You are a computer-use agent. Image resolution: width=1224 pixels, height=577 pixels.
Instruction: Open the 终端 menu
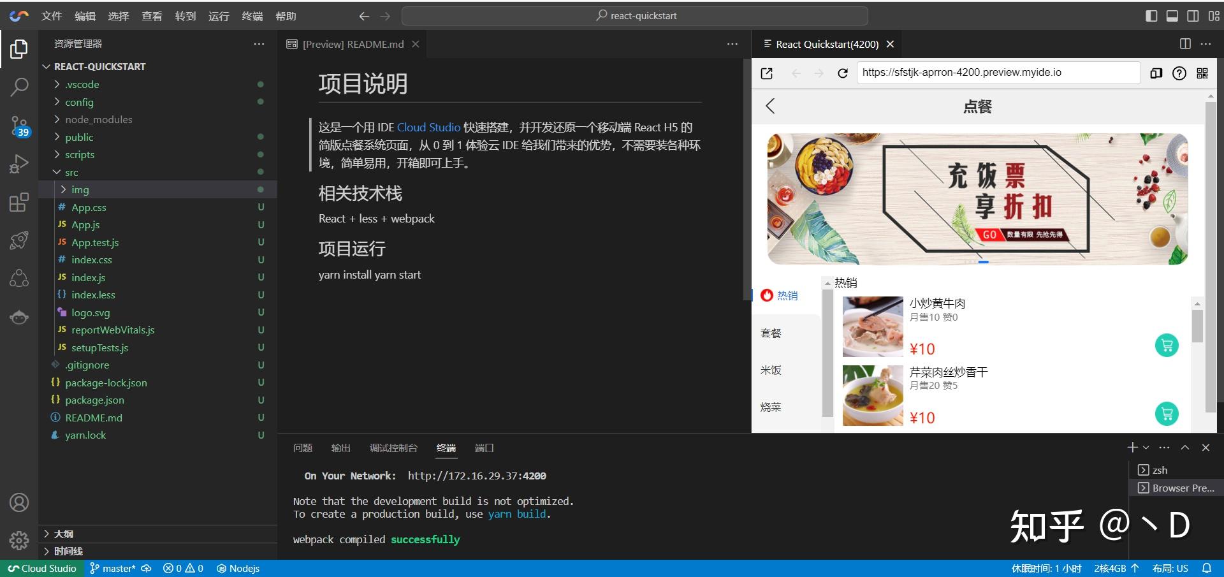tap(252, 15)
